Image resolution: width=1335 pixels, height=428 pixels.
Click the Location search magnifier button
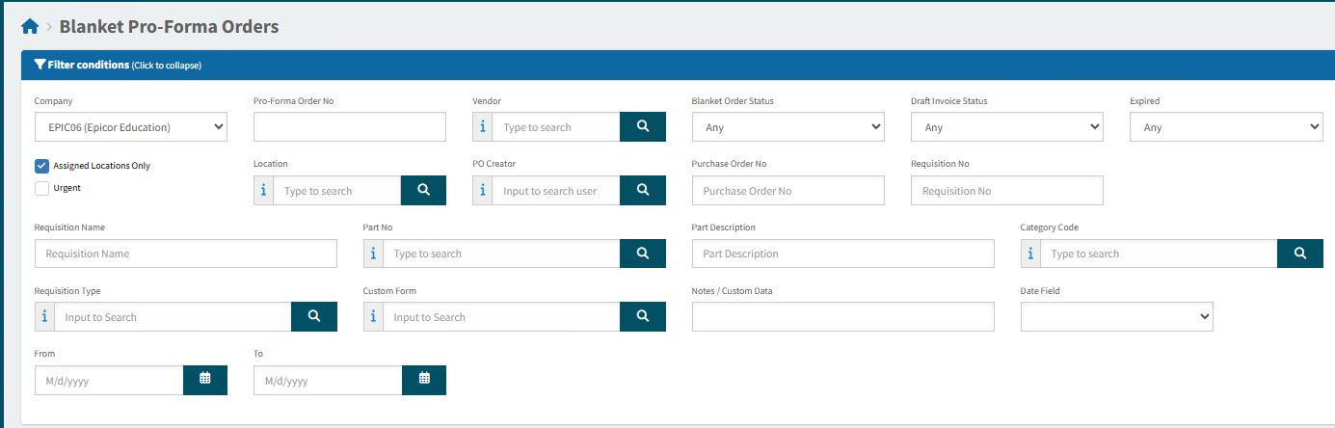[423, 191]
